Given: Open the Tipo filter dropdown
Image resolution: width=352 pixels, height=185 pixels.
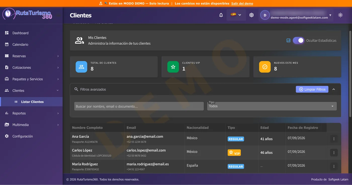Looking at the screenshot, I should pos(272,106).
